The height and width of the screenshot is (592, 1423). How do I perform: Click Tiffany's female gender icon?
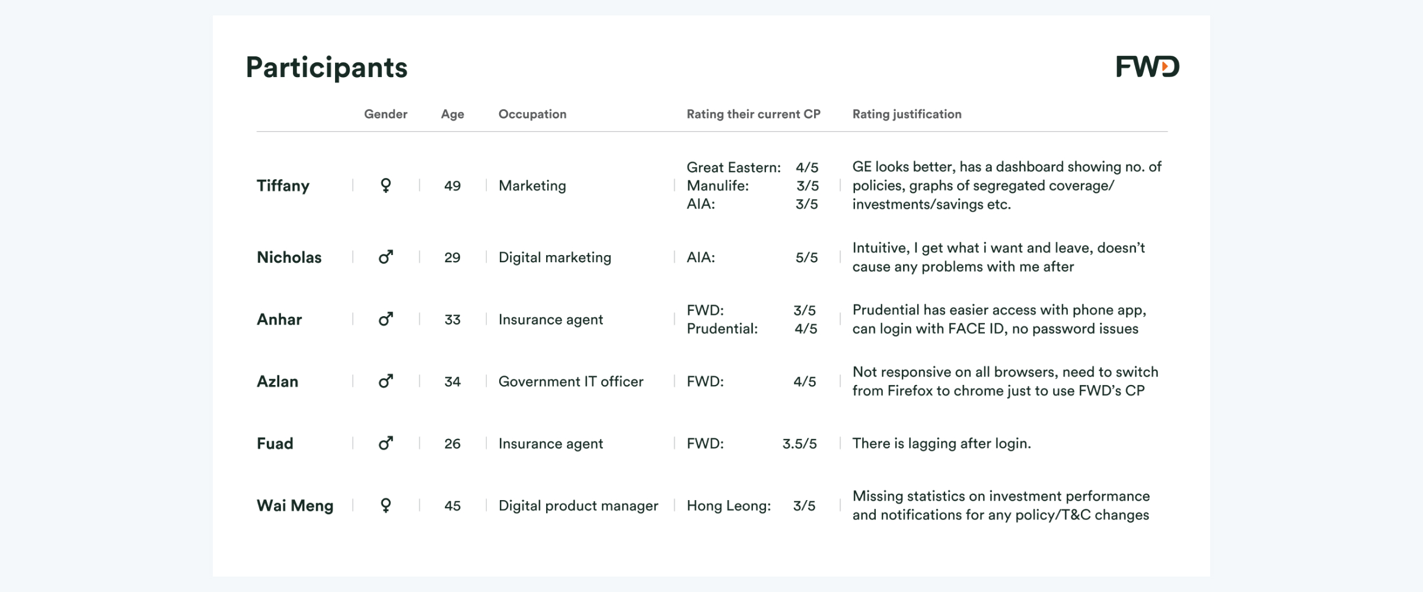[x=385, y=186]
